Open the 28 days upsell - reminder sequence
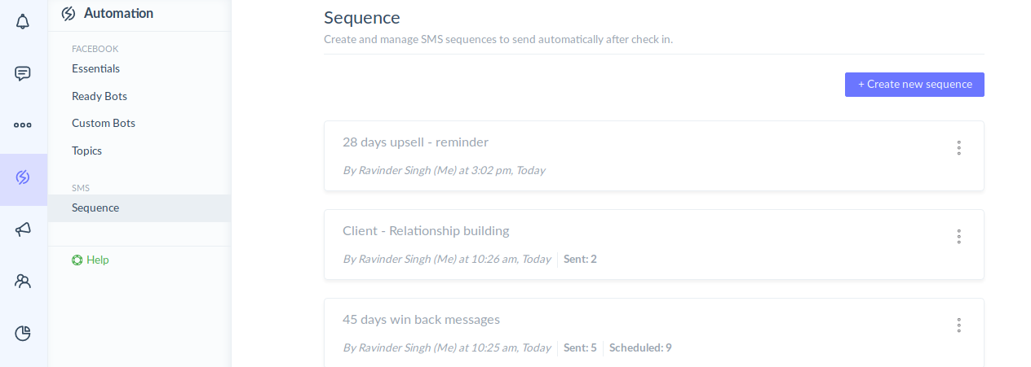 tap(415, 142)
